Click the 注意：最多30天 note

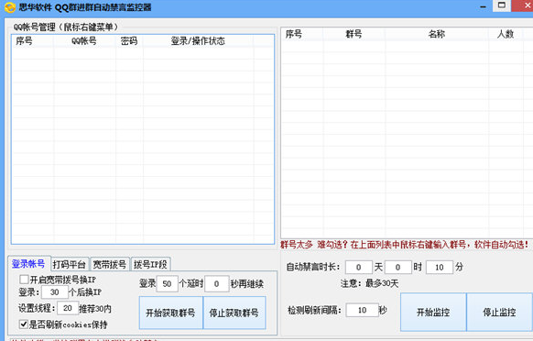[369, 283]
